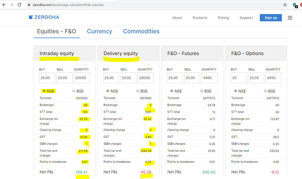The image size is (302, 179).
Task: Click the padlock security icon
Action: pos(29,5)
